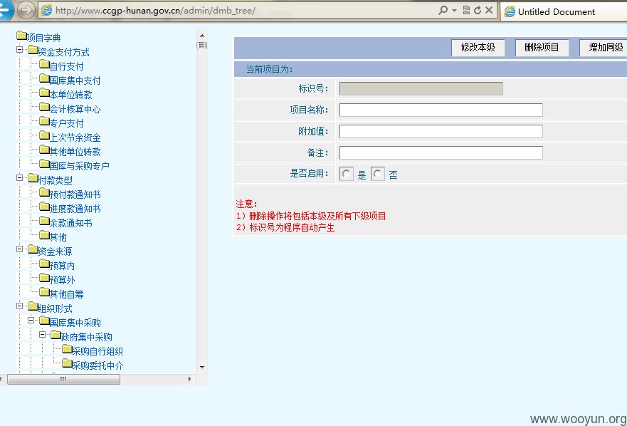Click the 增加同级 button

(x=604, y=48)
